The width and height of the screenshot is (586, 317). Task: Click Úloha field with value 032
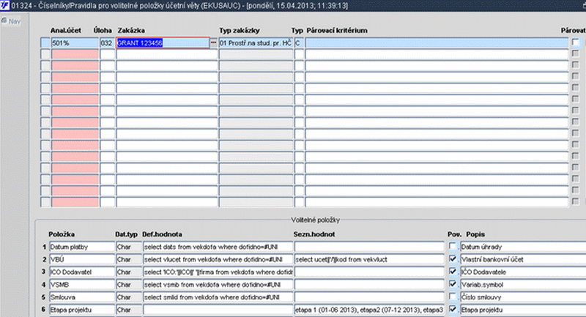pos(107,43)
